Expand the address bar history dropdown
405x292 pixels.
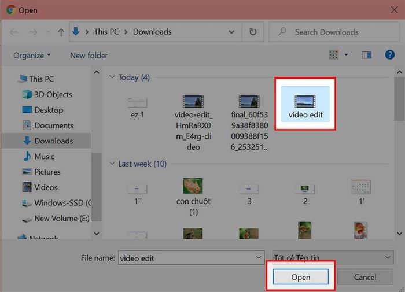click(x=231, y=32)
